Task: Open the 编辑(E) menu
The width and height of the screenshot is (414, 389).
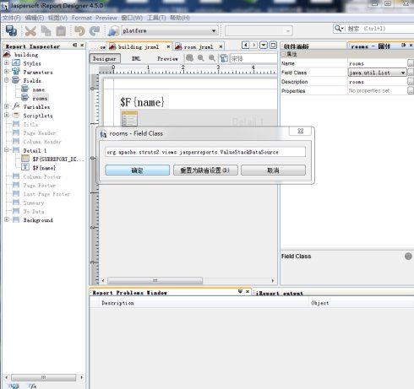Action: click(x=35, y=18)
